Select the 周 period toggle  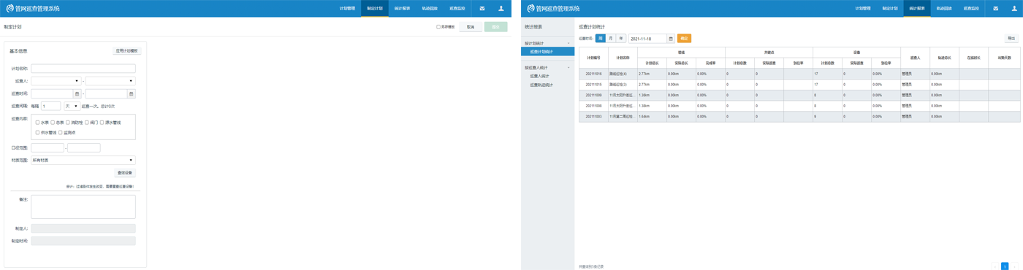click(600, 39)
